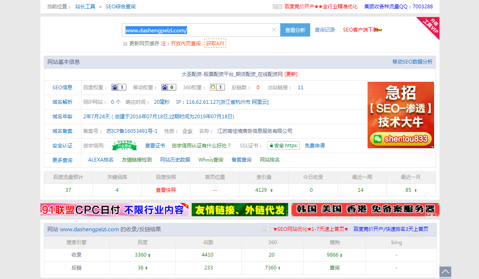Image resolution: width=479 pixels, height=279 pixels.
Task: Click the last-month indexed value 85
Action: point(408,190)
